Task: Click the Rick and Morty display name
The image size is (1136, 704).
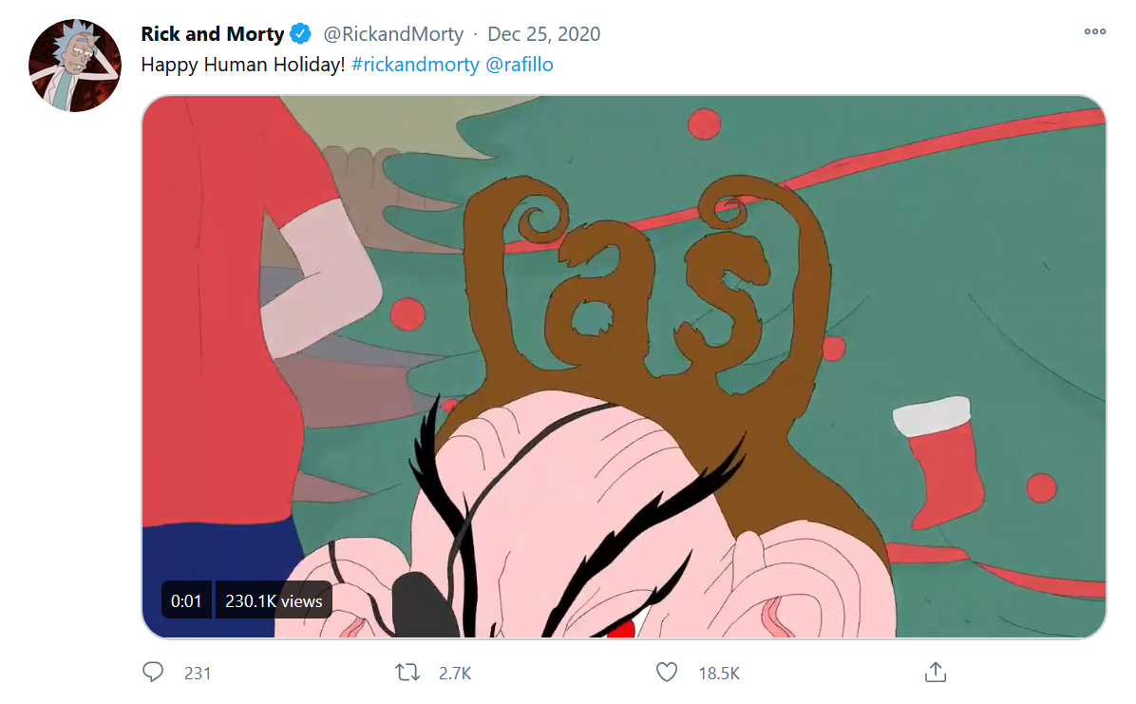Action: [x=212, y=34]
